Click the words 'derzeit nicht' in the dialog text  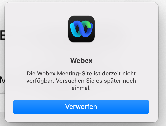click(x=119, y=73)
